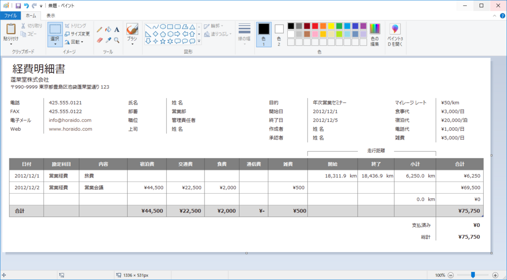Select the Fill bucket tool
The image size is (507, 280).
click(108, 29)
